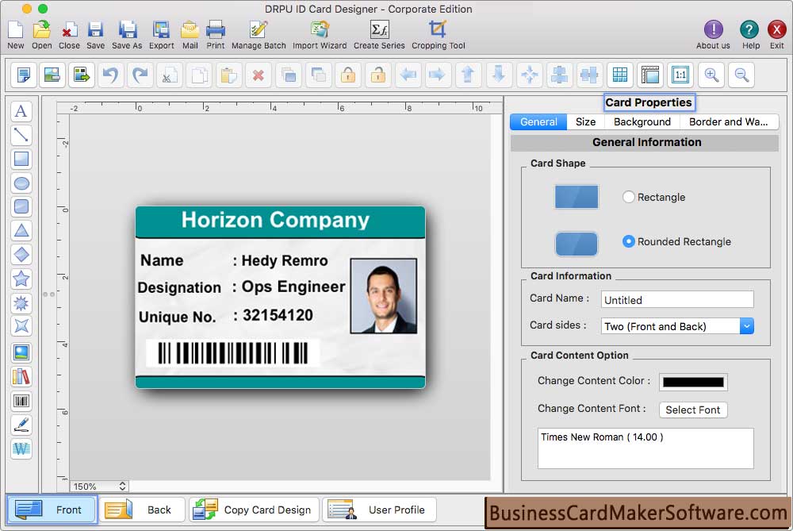Open the 150% zoom level stepper

pyautogui.click(x=122, y=486)
